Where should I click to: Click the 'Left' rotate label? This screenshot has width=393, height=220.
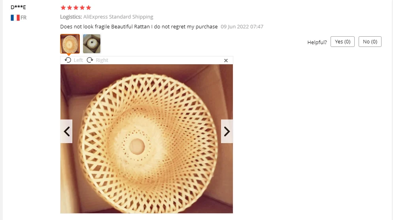pyautogui.click(x=78, y=60)
